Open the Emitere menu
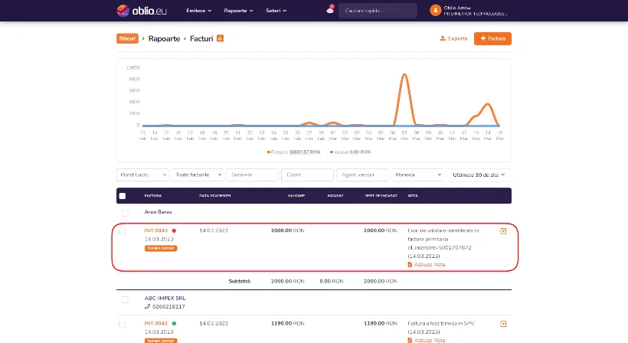 198,11
